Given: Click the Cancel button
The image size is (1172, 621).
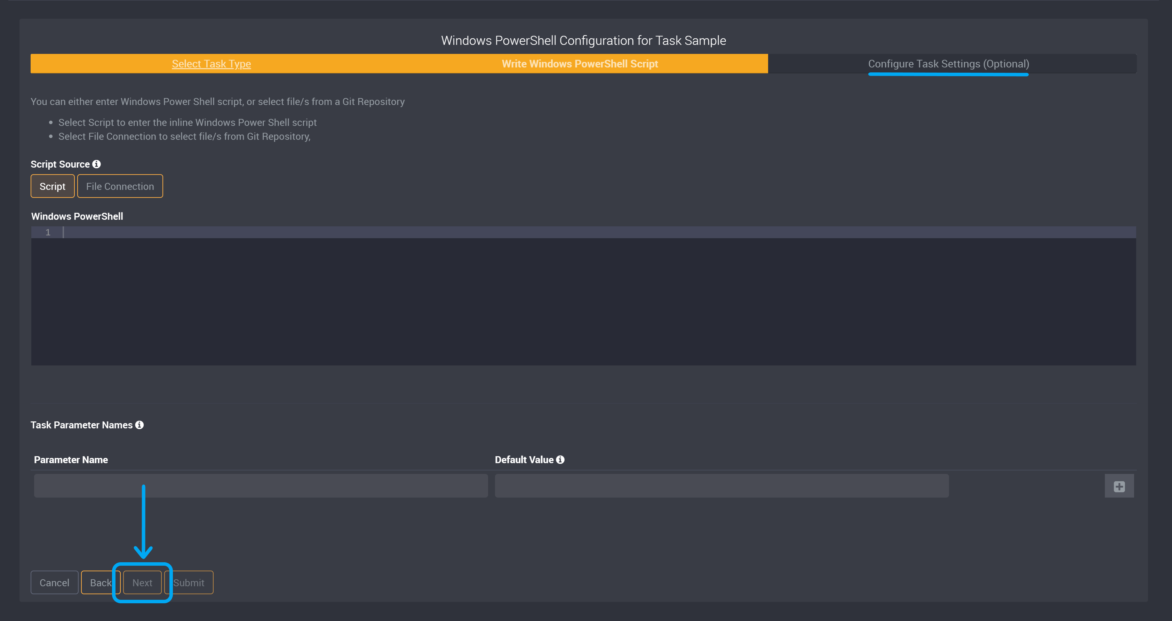Looking at the screenshot, I should (x=54, y=582).
